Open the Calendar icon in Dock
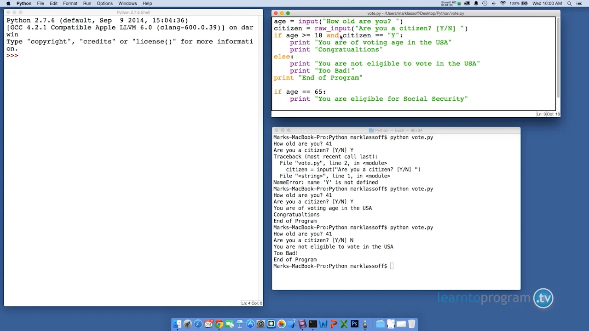 click(208, 324)
